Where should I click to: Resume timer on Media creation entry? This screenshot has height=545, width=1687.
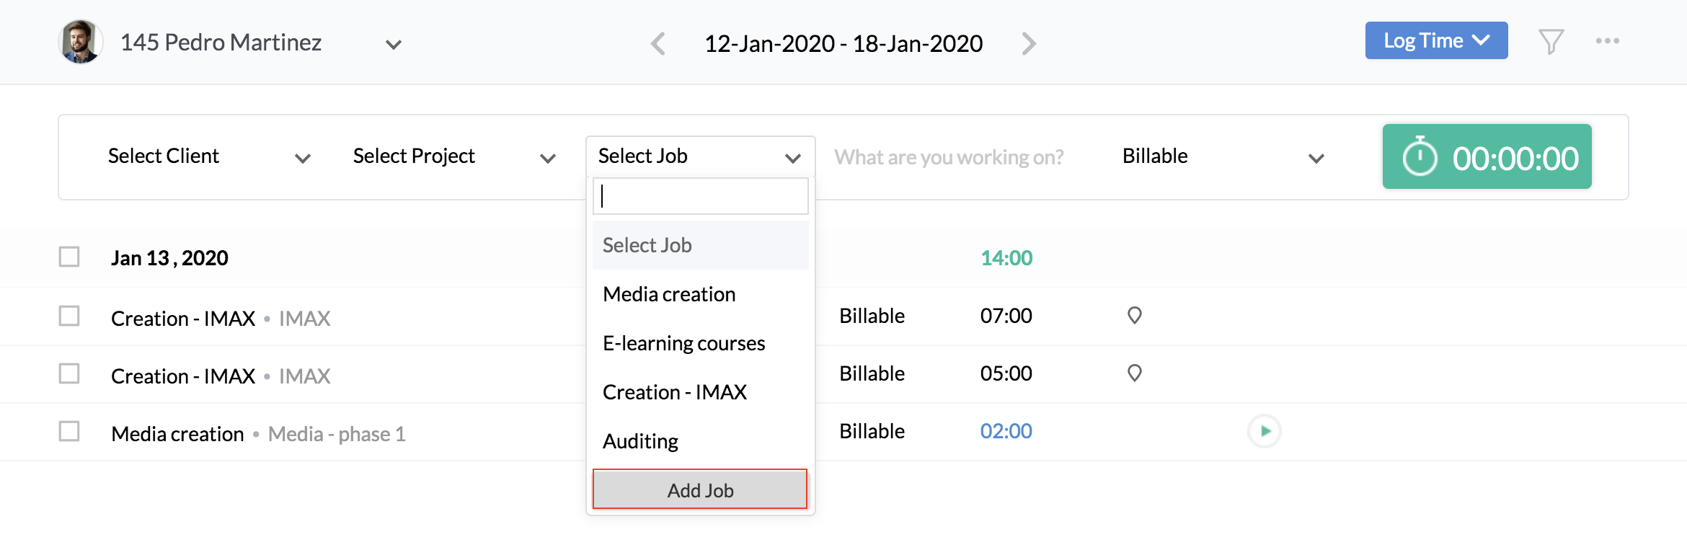[x=1264, y=431]
